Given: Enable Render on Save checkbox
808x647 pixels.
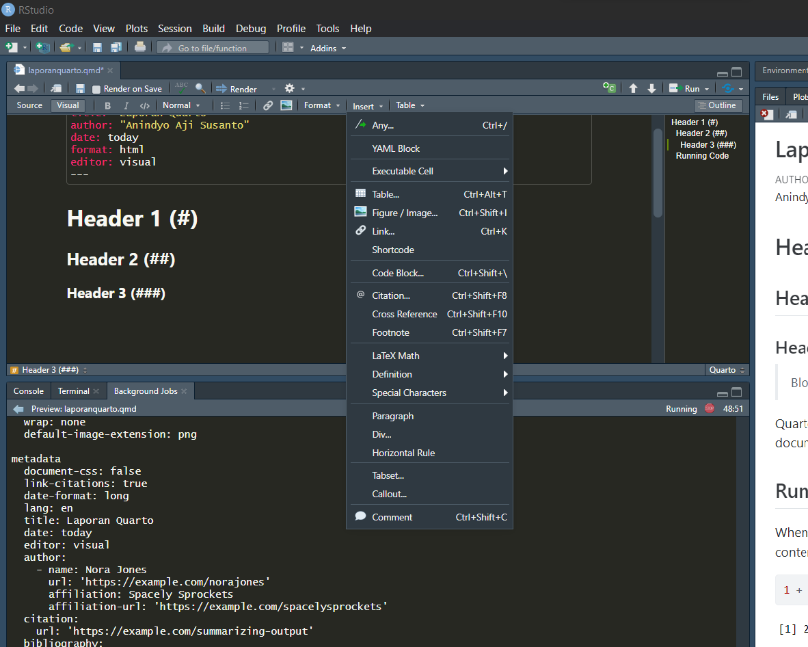Looking at the screenshot, I should click(96, 89).
